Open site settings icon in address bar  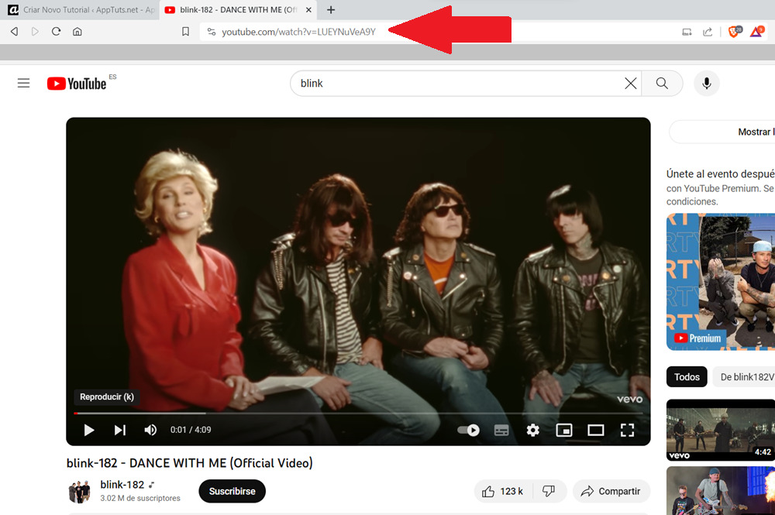point(212,32)
